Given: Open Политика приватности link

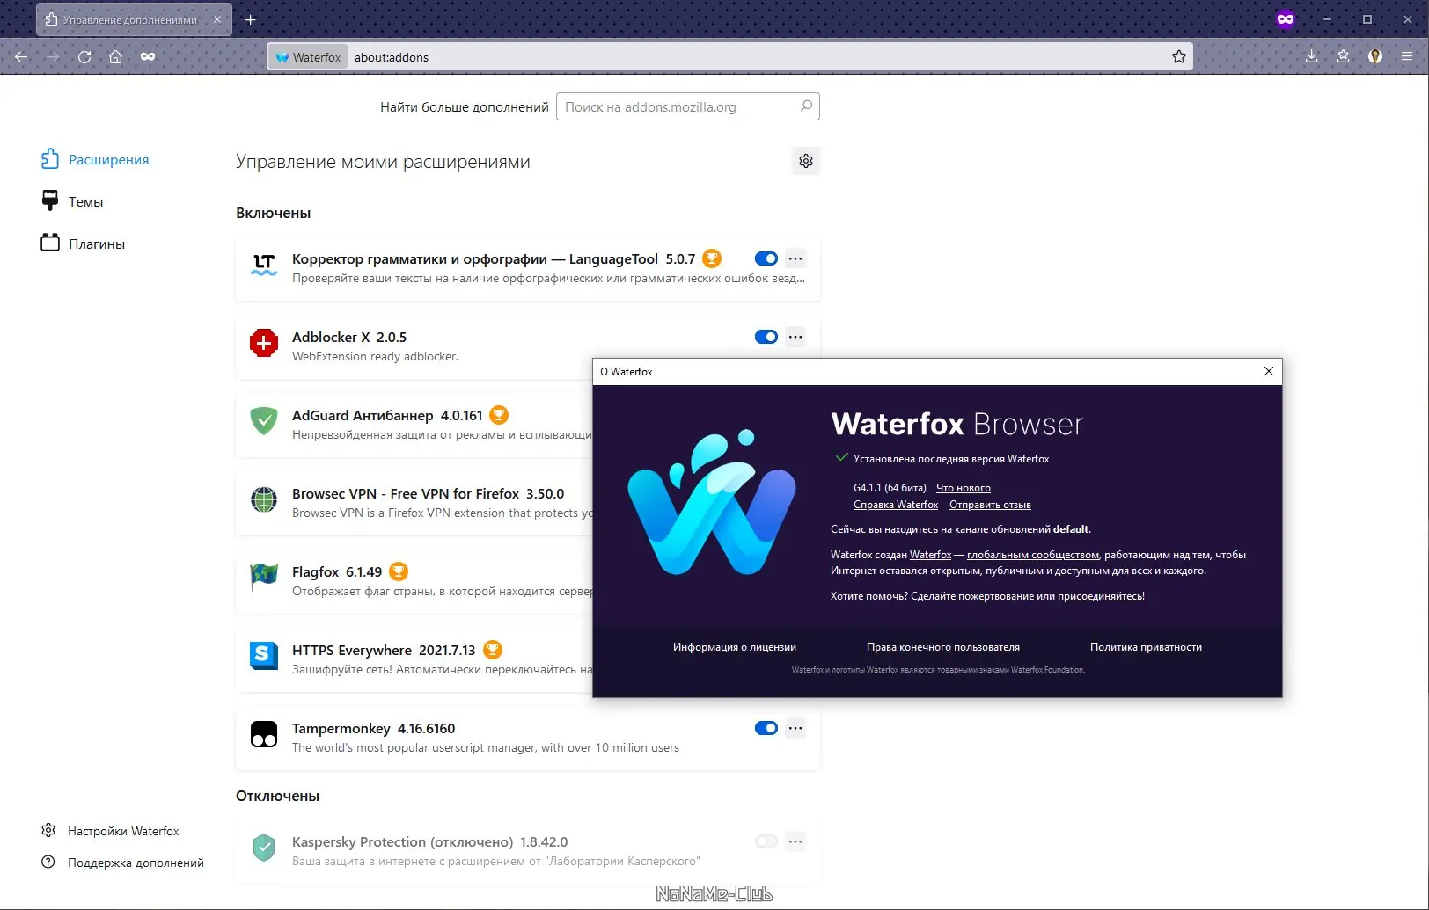Looking at the screenshot, I should tap(1146, 647).
